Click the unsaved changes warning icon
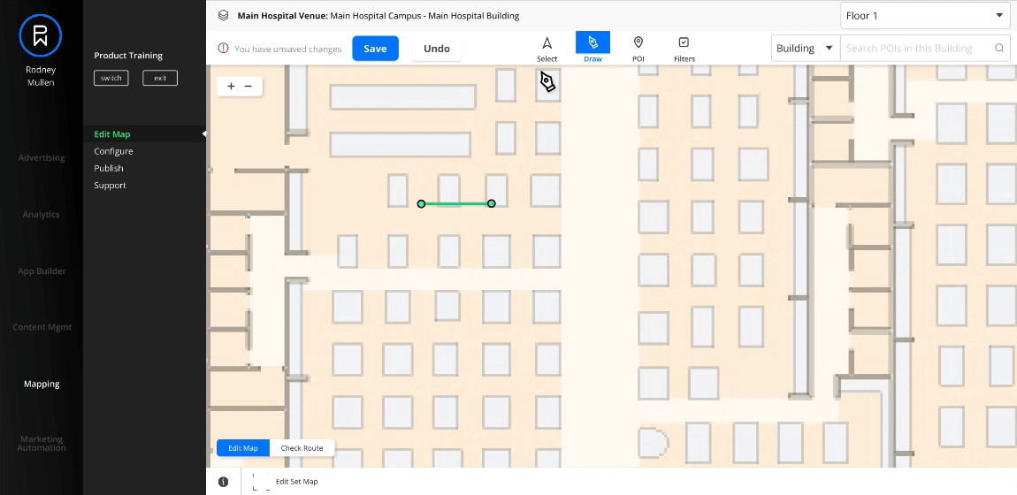This screenshot has height=495, width=1017. point(223,49)
